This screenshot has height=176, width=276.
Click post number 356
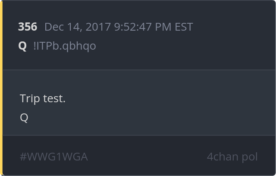[28, 27]
